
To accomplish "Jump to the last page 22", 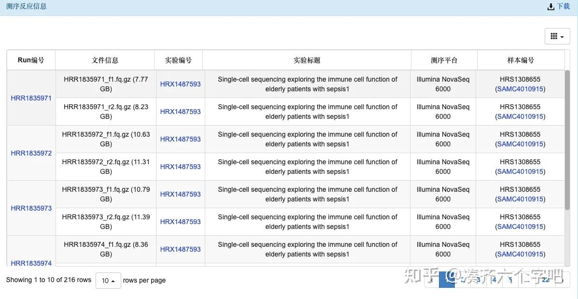I will coord(545,279).
